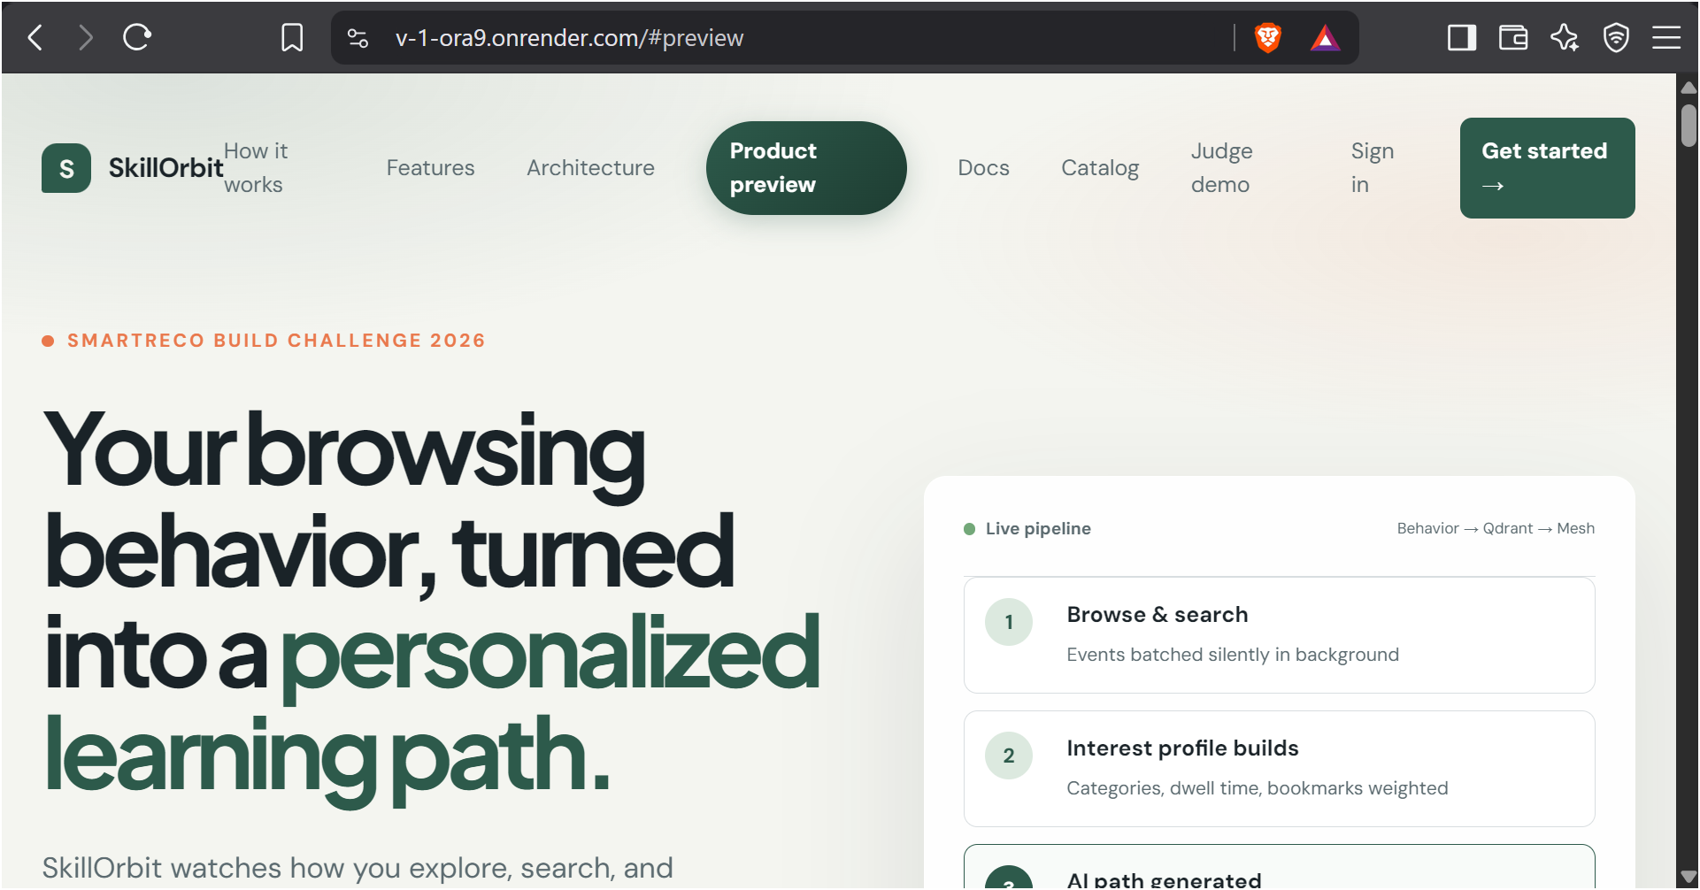Open the browser hamburger menu

point(1666,38)
